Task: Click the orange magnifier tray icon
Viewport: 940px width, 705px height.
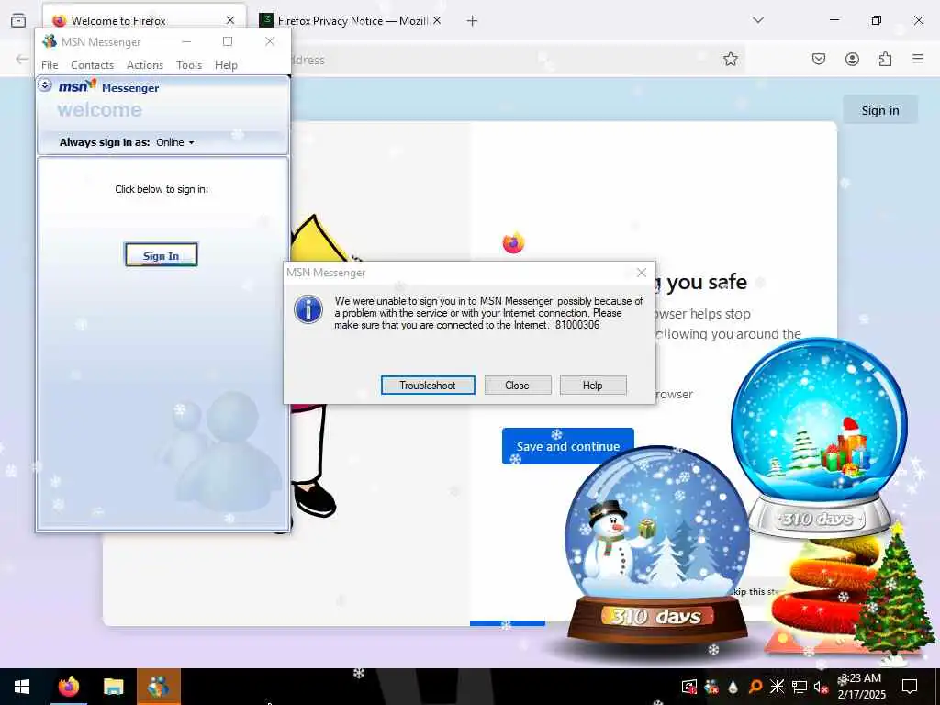Action: tap(755, 687)
